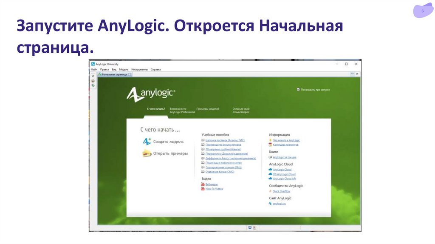Click the AnyLogic logo on the welcome page
435x244 pixels.
(x=151, y=94)
